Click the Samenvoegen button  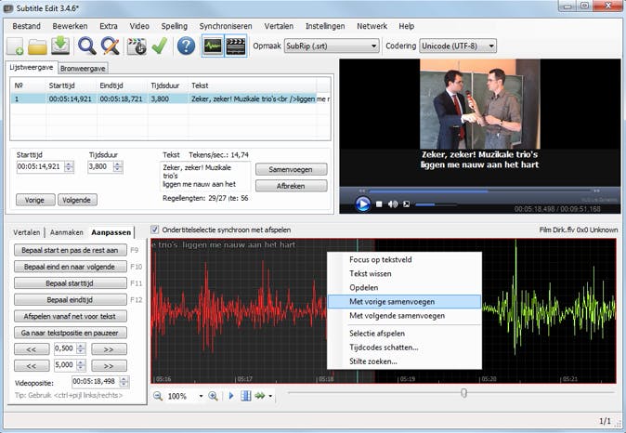[291, 170]
